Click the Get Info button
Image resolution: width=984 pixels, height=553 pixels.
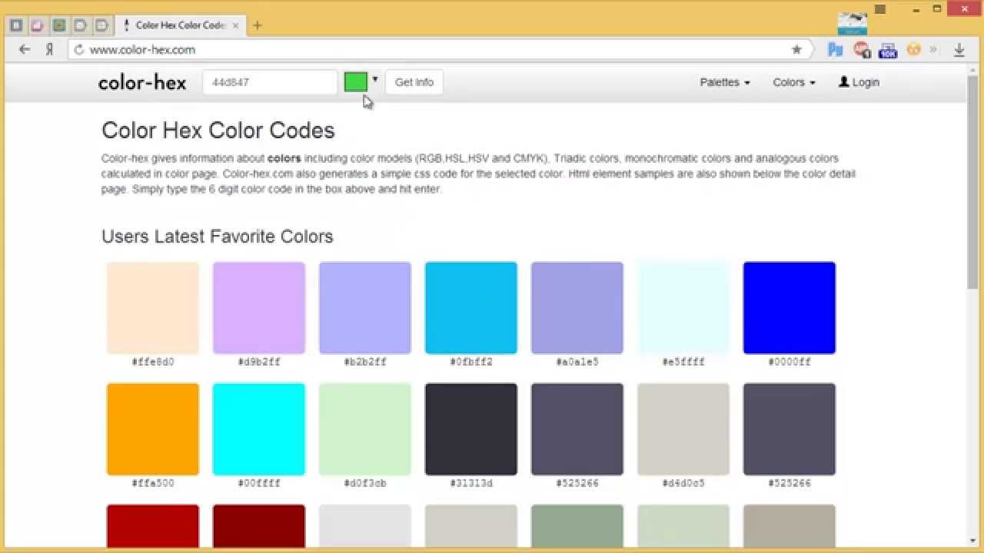point(414,82)
